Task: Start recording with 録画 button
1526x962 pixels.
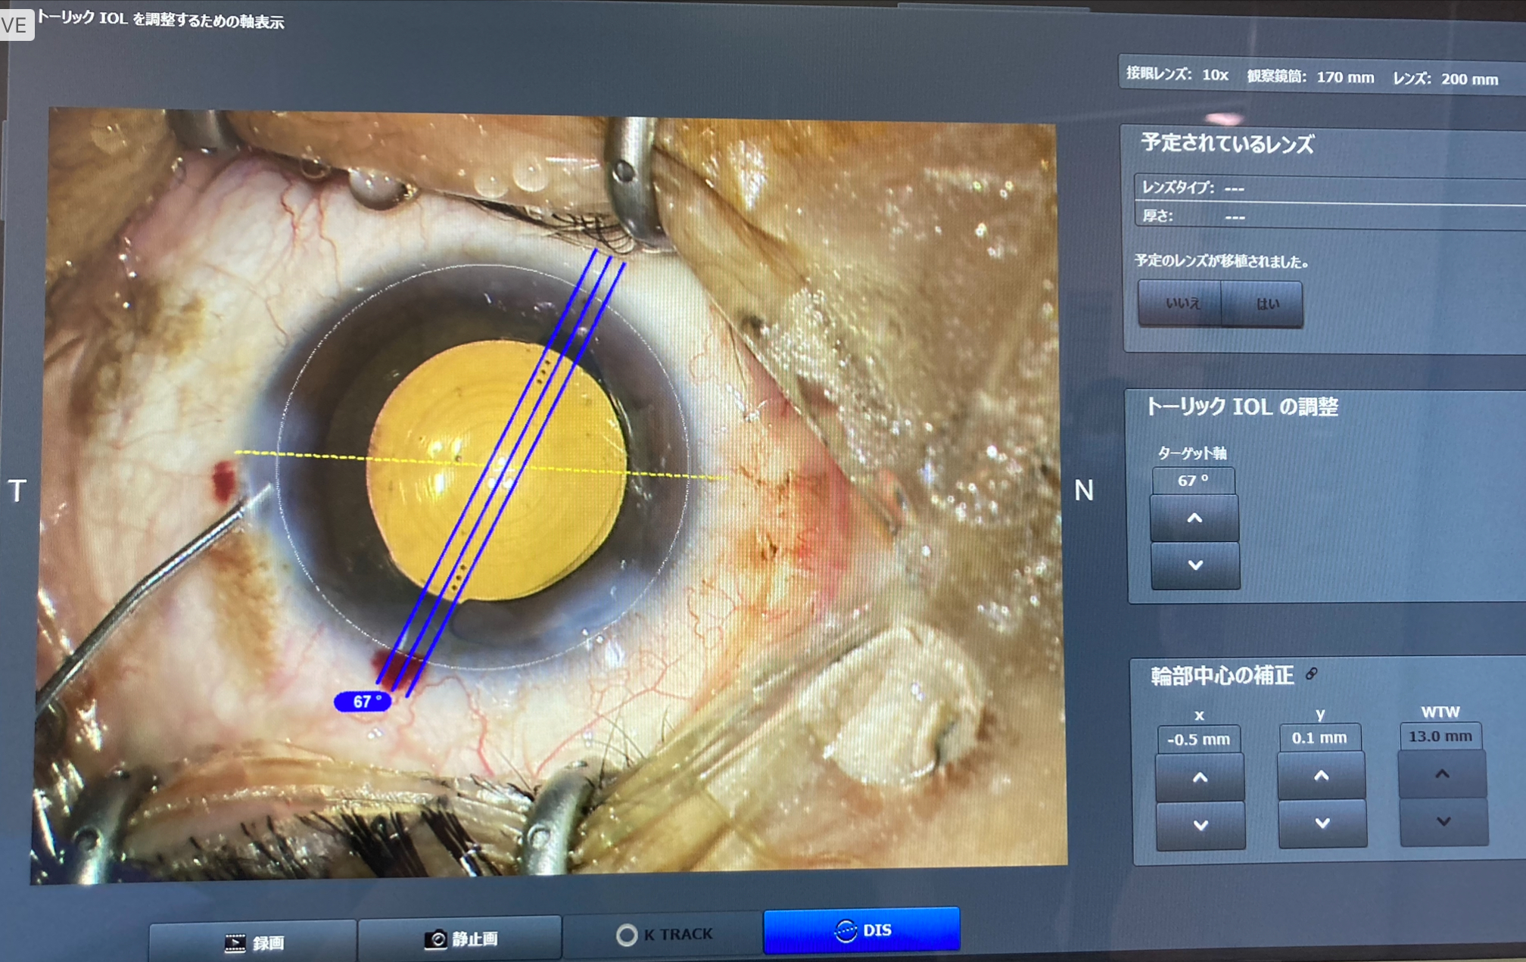Action: (x=253, y=942)
